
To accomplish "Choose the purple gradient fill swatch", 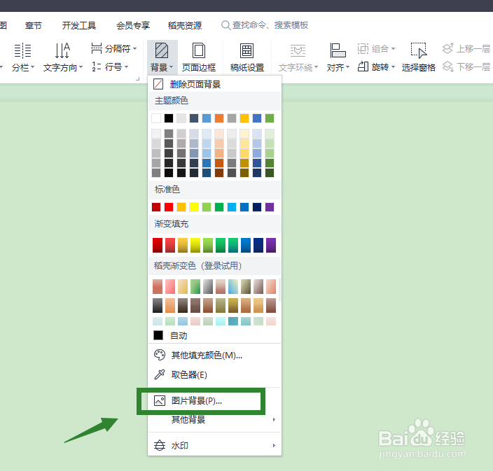I will click(x=271, y=245).
